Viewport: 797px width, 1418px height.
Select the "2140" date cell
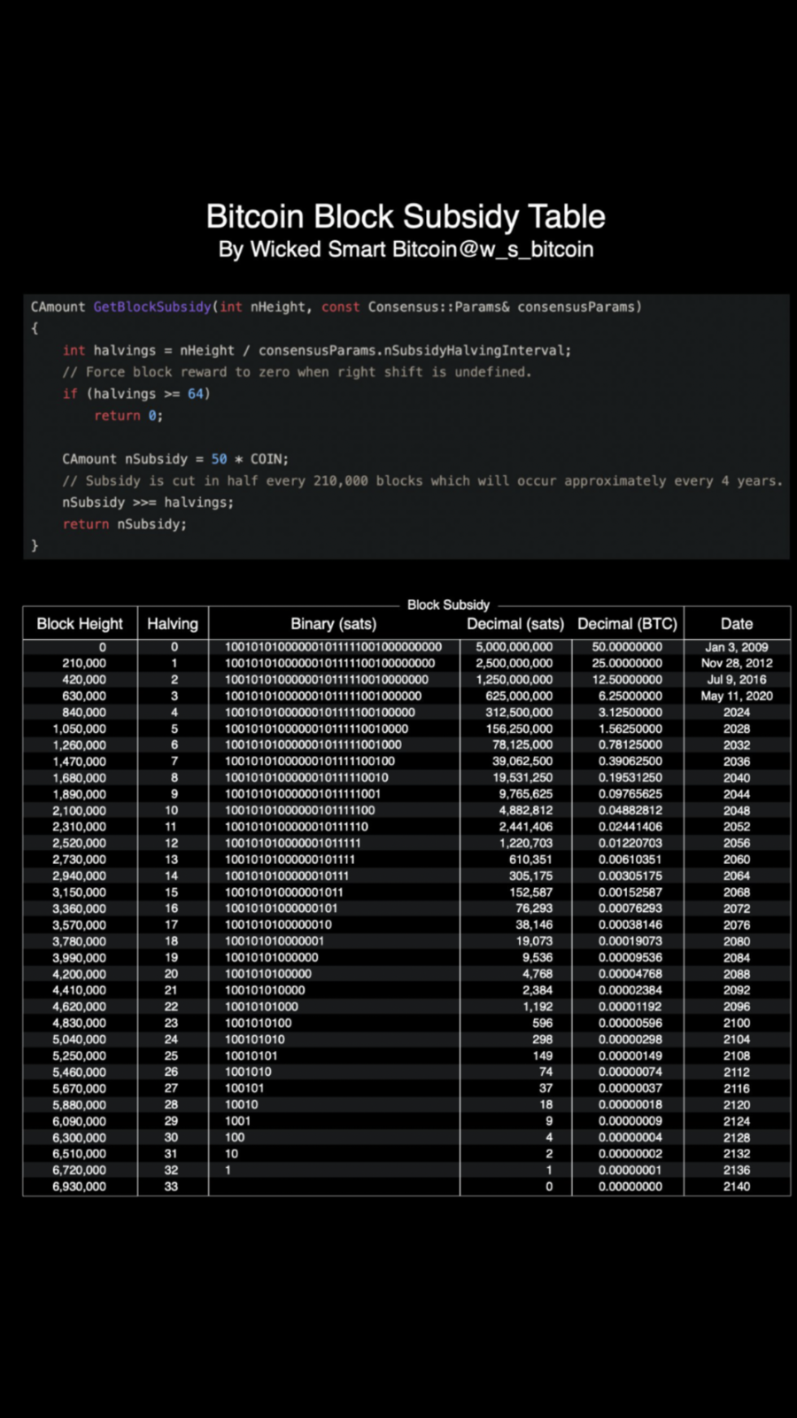pos(737,1187)
